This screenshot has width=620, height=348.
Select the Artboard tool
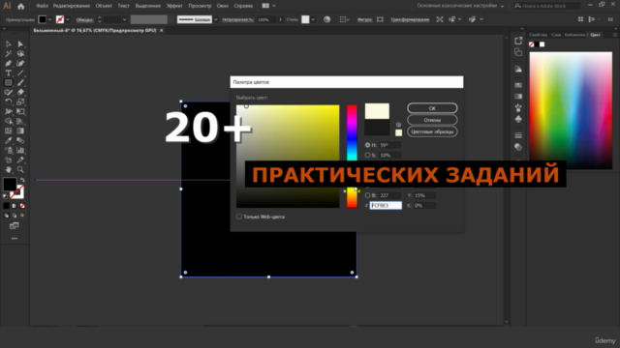pos(9,159)
